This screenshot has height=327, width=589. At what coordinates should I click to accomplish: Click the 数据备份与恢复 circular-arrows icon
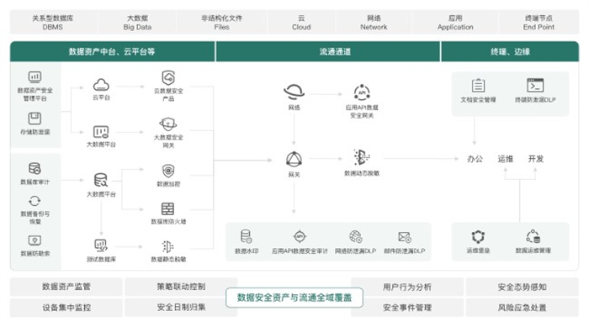point(34,201)
